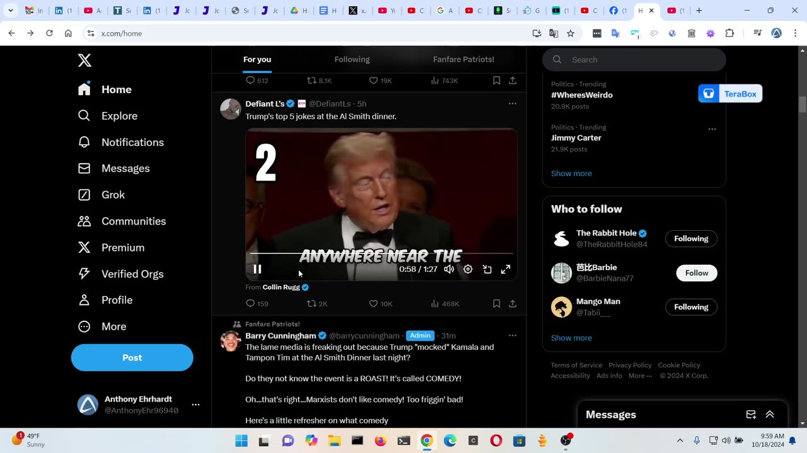Open the #WheresWeirdo trending topic
The height and width of the screenshot is (453, 807).
[x=582, y=95]
